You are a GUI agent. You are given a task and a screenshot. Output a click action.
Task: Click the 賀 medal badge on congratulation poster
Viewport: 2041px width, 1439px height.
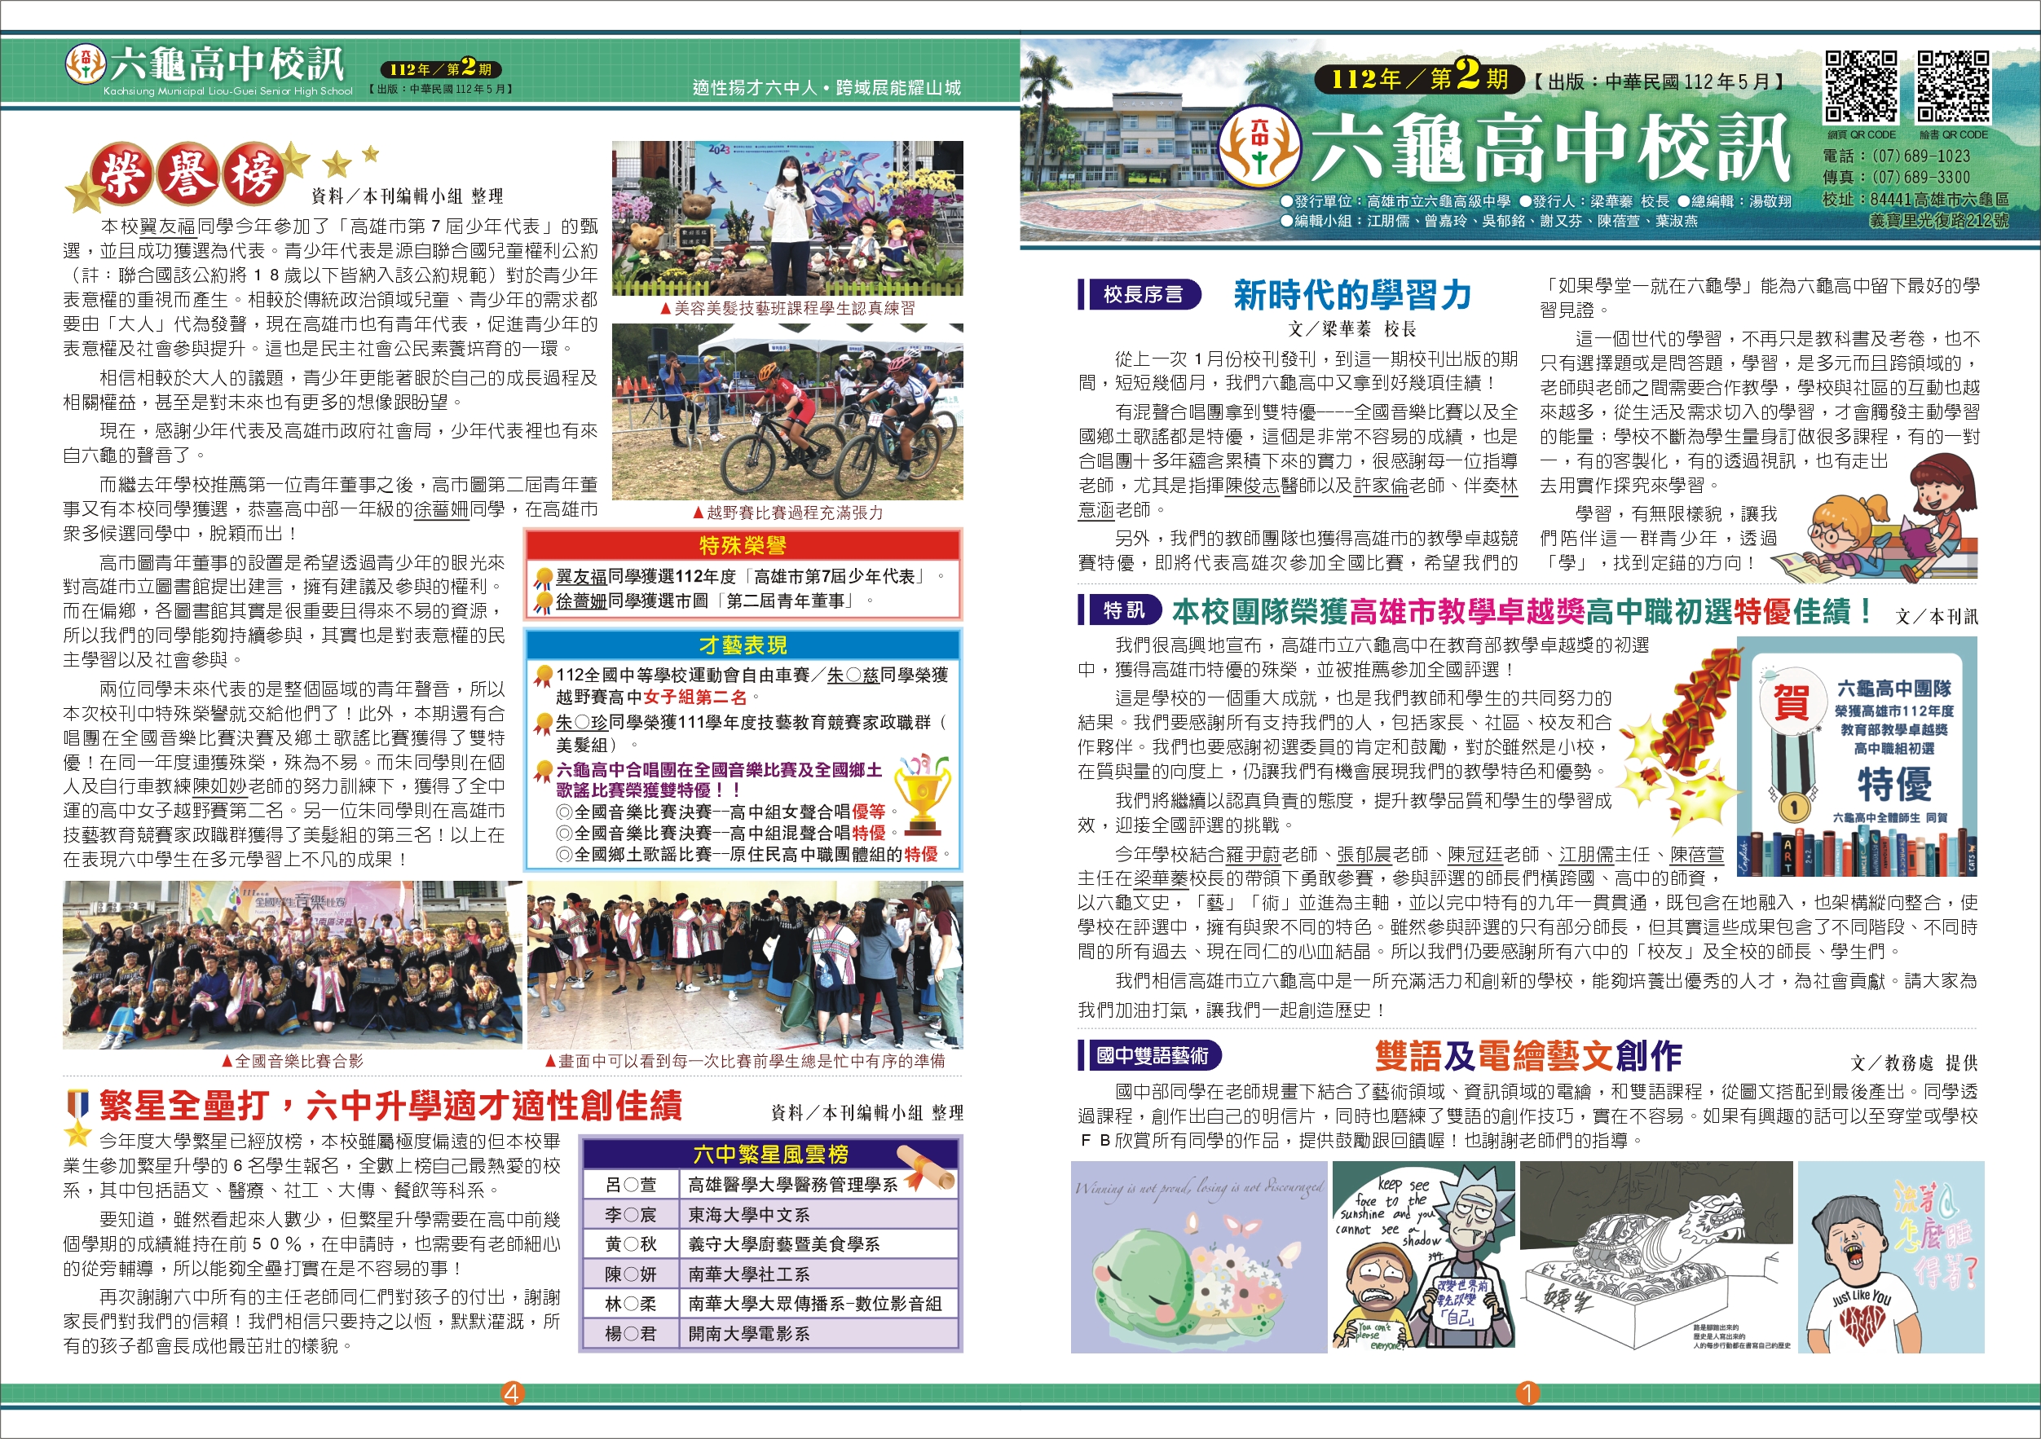(x=1792, y=702)
